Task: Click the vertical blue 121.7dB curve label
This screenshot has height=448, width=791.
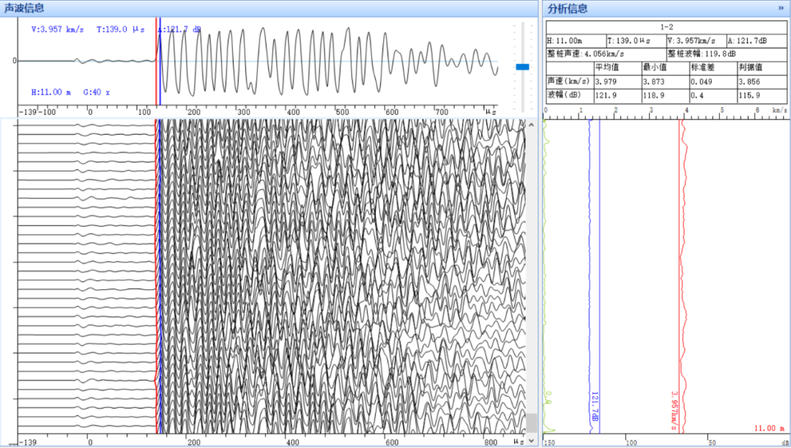Action: click(x=595, y=406)
